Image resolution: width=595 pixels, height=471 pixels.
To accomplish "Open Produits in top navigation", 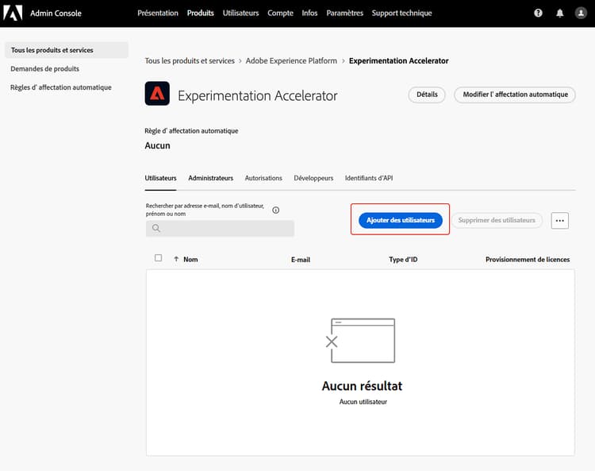I will click(201, 13).
